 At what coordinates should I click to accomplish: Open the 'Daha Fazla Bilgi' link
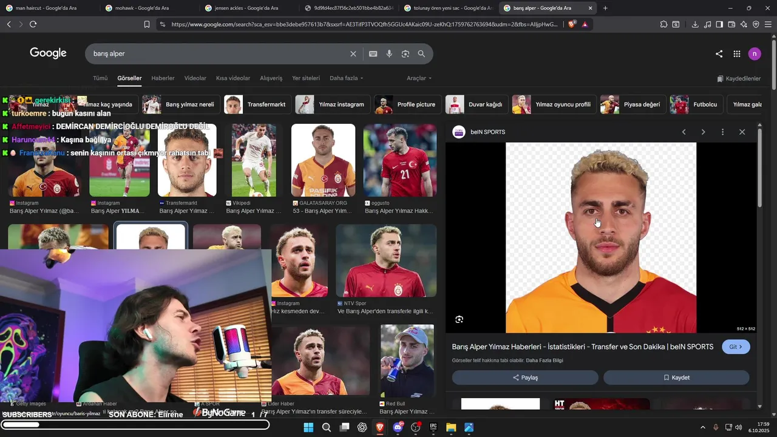tap(545, 361)
